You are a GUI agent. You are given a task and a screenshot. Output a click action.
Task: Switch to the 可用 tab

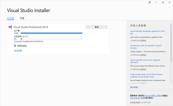pyautogui.click(x=22, y=18)
